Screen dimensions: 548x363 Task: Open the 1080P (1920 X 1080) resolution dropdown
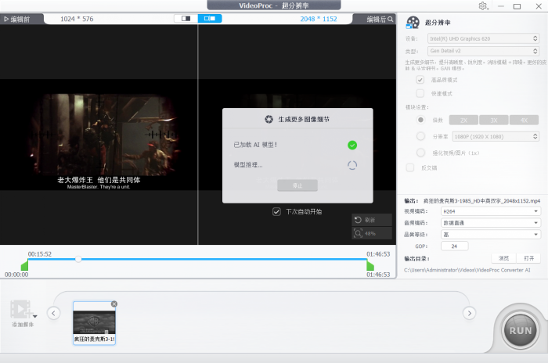496,137
